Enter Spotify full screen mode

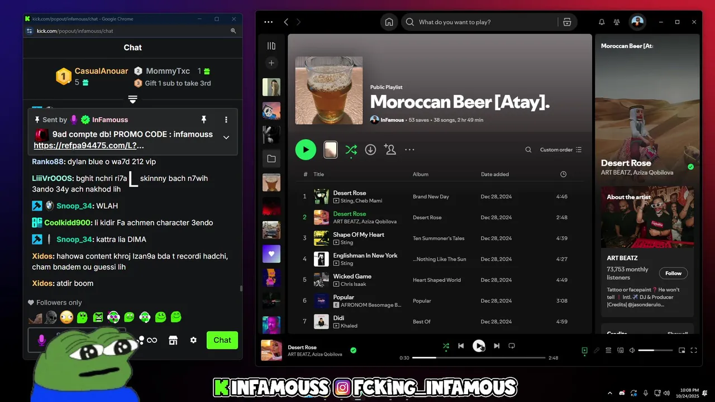click(x=694, y=351)
